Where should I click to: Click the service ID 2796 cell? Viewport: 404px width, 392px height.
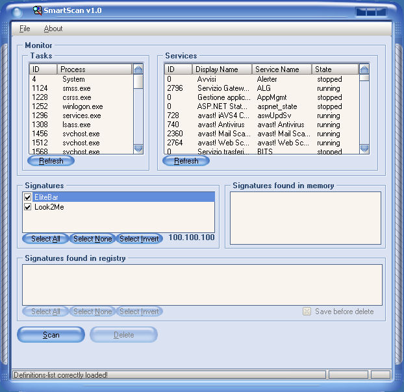pyautogui.click(x=175, y=88)
